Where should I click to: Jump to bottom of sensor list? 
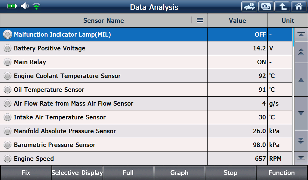click(301, 158)
